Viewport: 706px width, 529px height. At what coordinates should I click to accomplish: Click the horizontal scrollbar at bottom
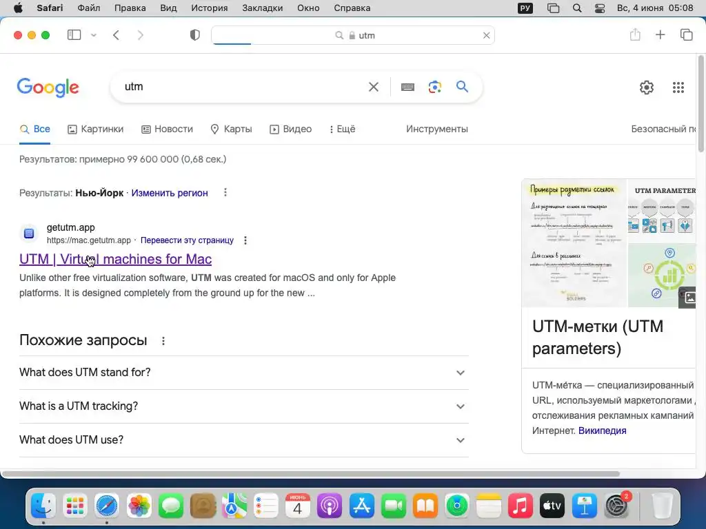click(x=311, y=474)
